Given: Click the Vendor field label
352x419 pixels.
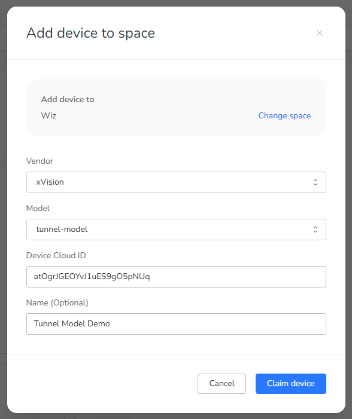Looking at the screenshot, I should [x=40, y=161].
